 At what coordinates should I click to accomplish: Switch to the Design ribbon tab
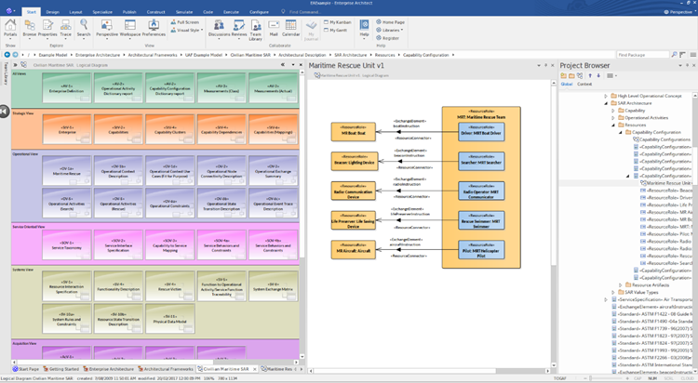[x=52, y=12]
